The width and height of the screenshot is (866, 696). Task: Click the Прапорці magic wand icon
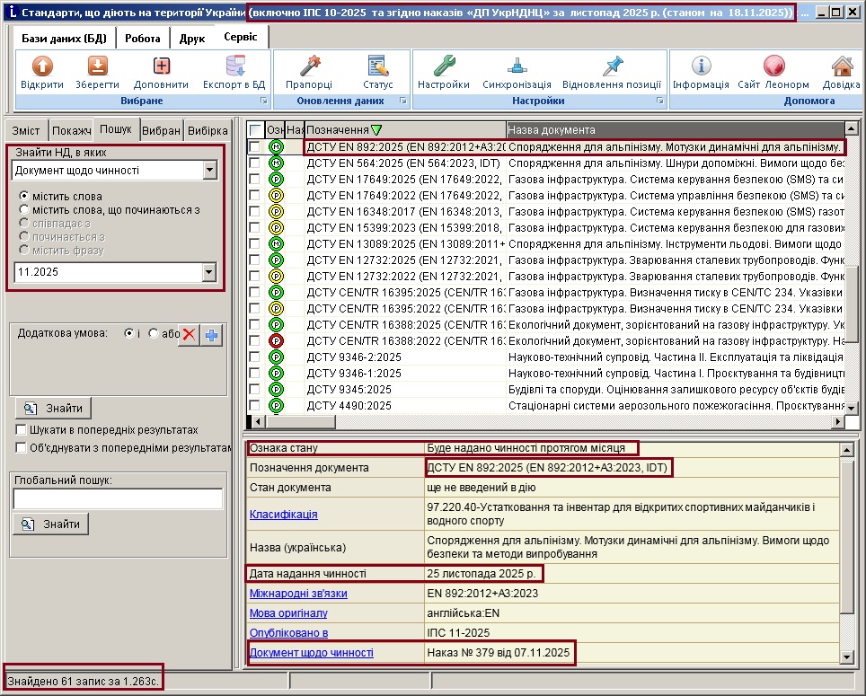click(309, 66)
